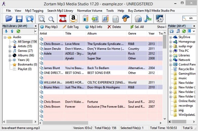Expand the Albums (66) node
198x131 pixels.
click(x=10, y=55)
